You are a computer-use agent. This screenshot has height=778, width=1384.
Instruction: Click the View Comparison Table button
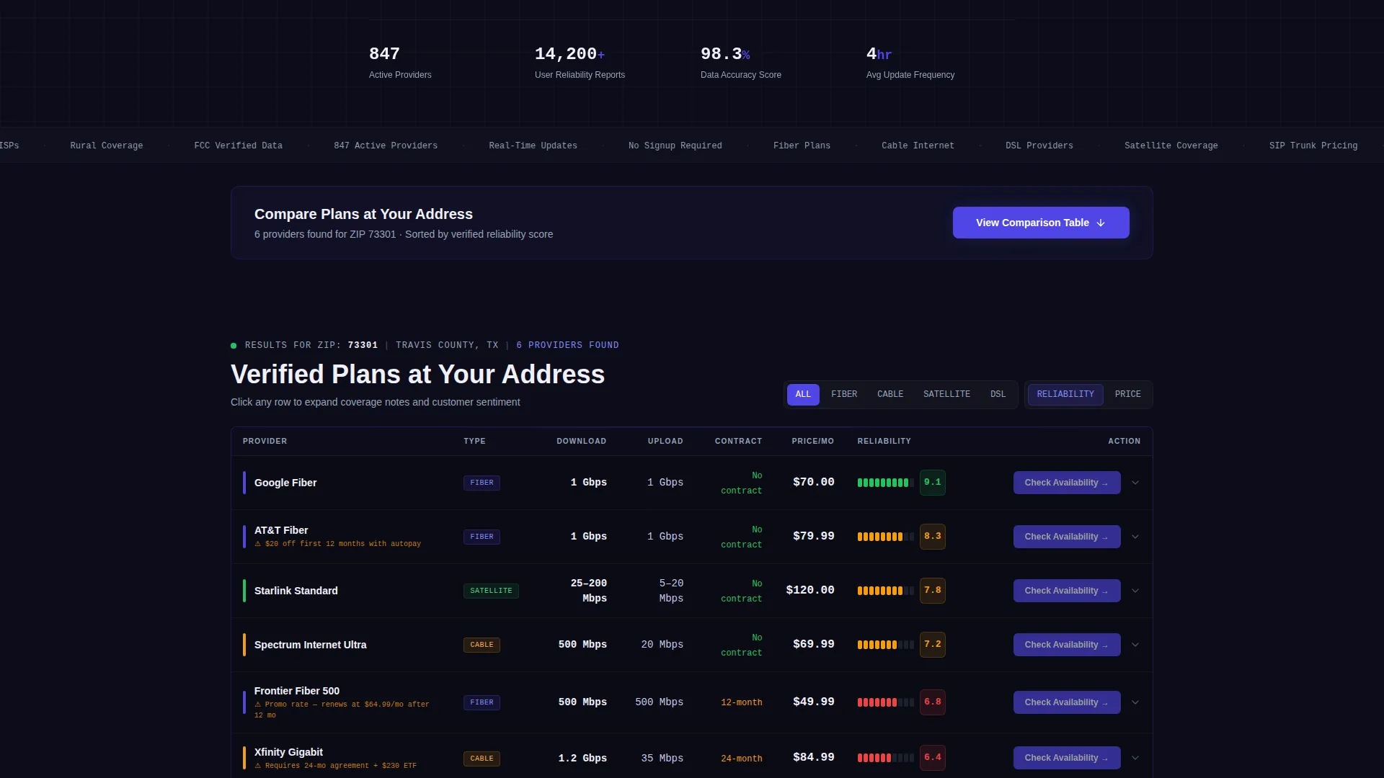pyautogui.click(x=1041, y=223)
